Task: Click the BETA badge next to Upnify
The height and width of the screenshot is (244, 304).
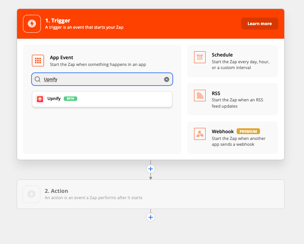Action: point(70,99)
